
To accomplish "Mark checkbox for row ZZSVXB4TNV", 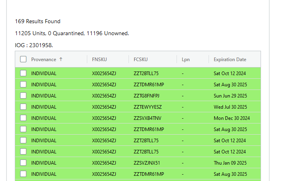I will pos(23,118).
